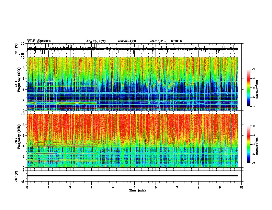Click the "6" tick on the Time axis
The width and height of the screenshot is (272, 210).
click(156, 187)
